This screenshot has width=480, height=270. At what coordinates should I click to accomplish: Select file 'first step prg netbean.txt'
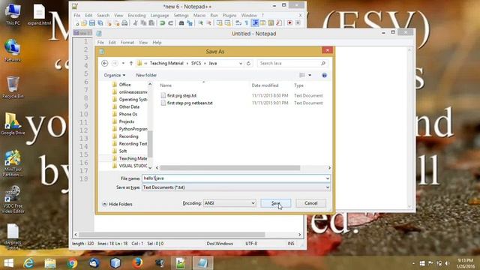pos(190,103)
